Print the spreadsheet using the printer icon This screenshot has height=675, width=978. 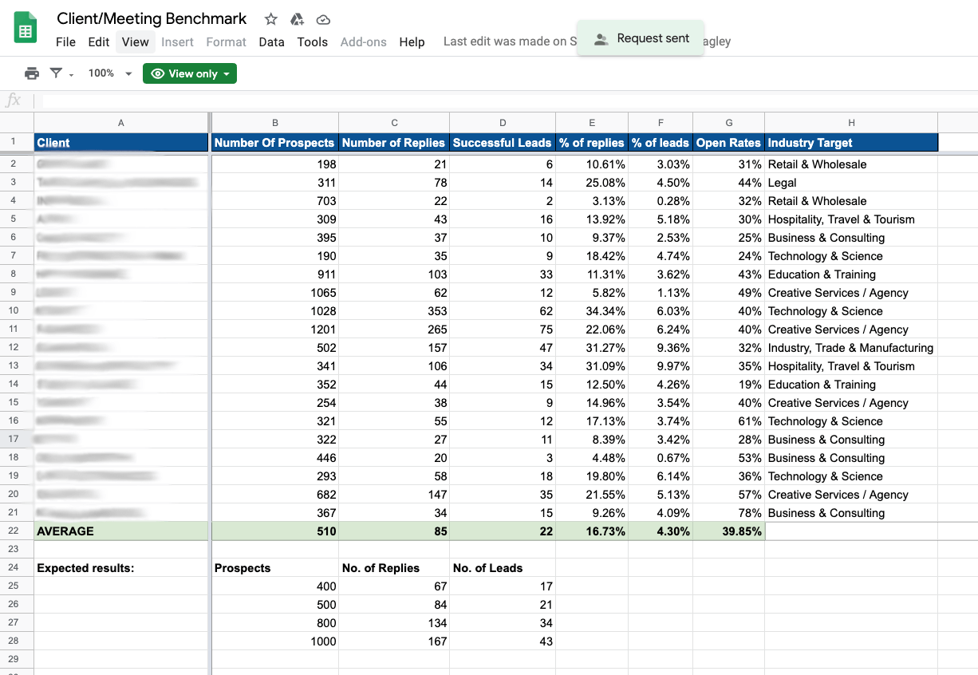32,73
